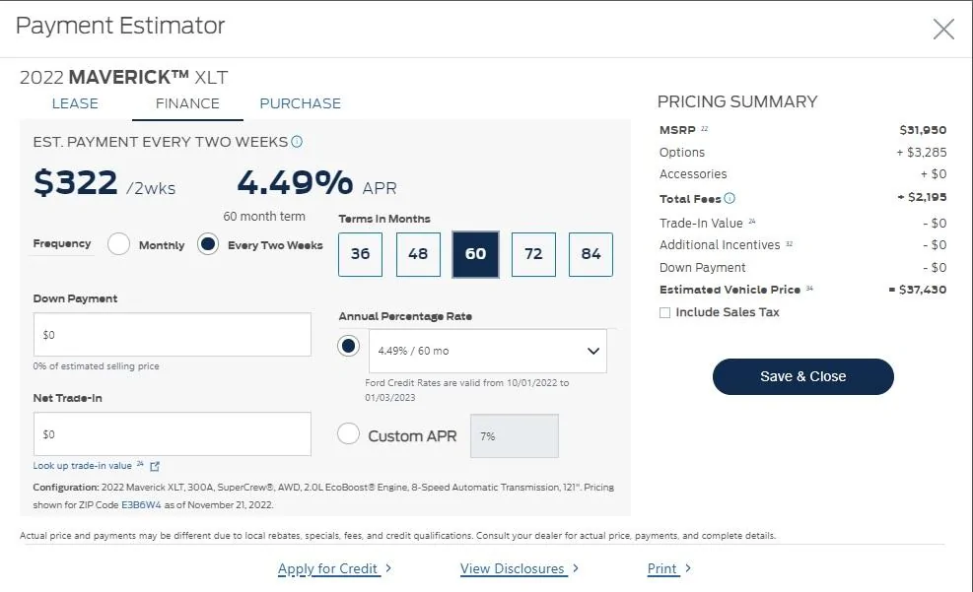Click the 2022 MAVERICK XLT heading
Image resolution: width=973 pixels, height=592 pixels.
pyautogui.click(x=124, y=78)
